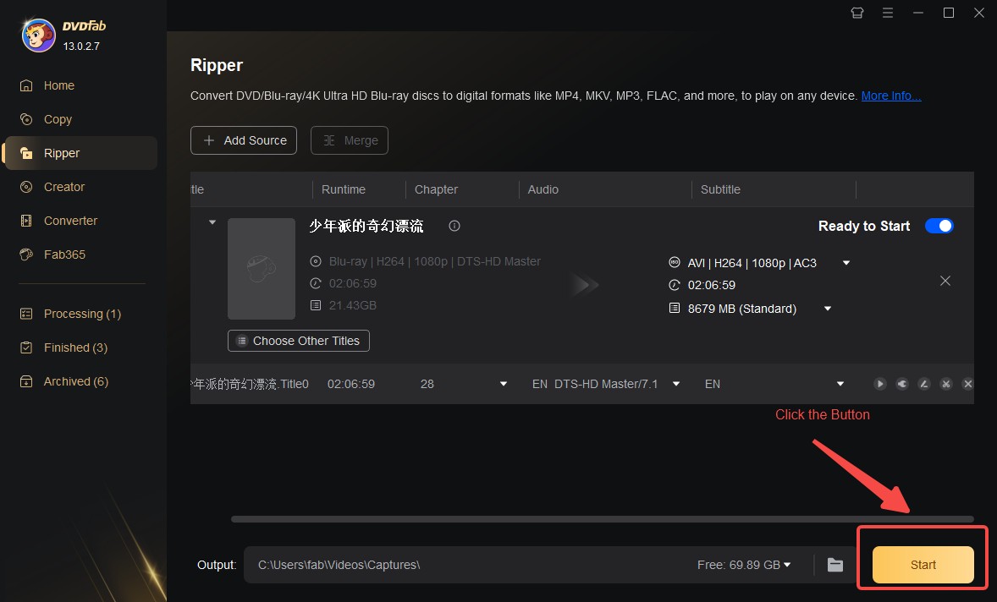The width and height of the screenshot is (997, 602).
Task: Click the movie poster thumbnail placeholder
Action: (262, 269)
